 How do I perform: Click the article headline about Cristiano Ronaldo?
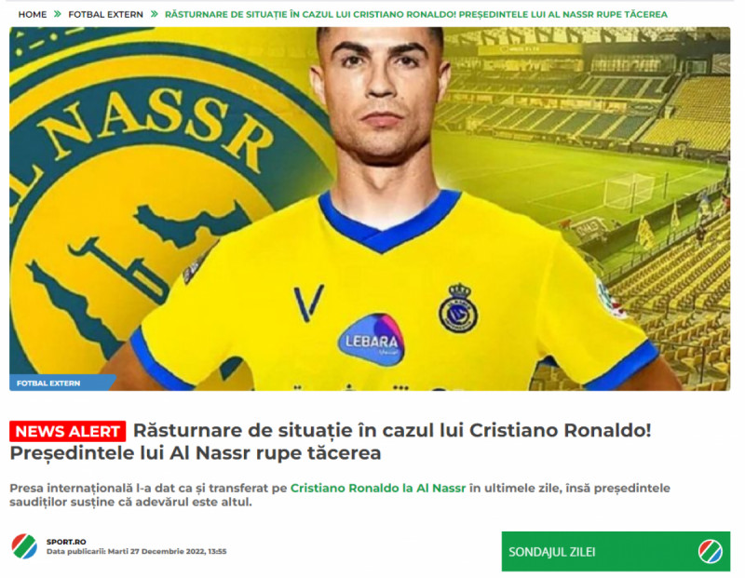tap(331, 441)
